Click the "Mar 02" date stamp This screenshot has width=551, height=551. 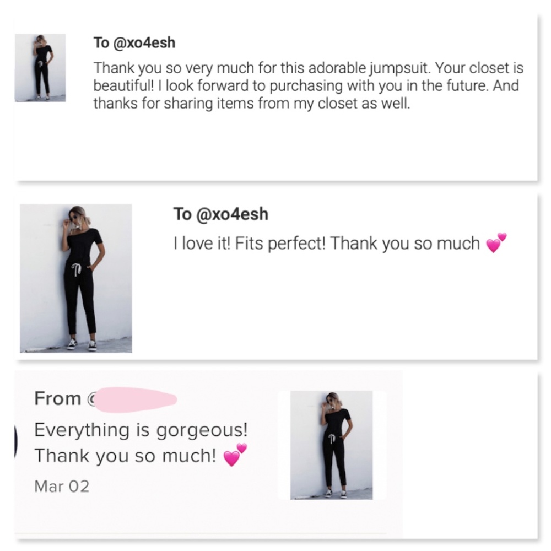[x=61, y=486]
